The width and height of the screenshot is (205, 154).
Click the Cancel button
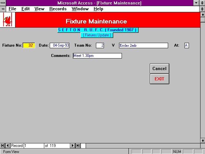point(159,68)
